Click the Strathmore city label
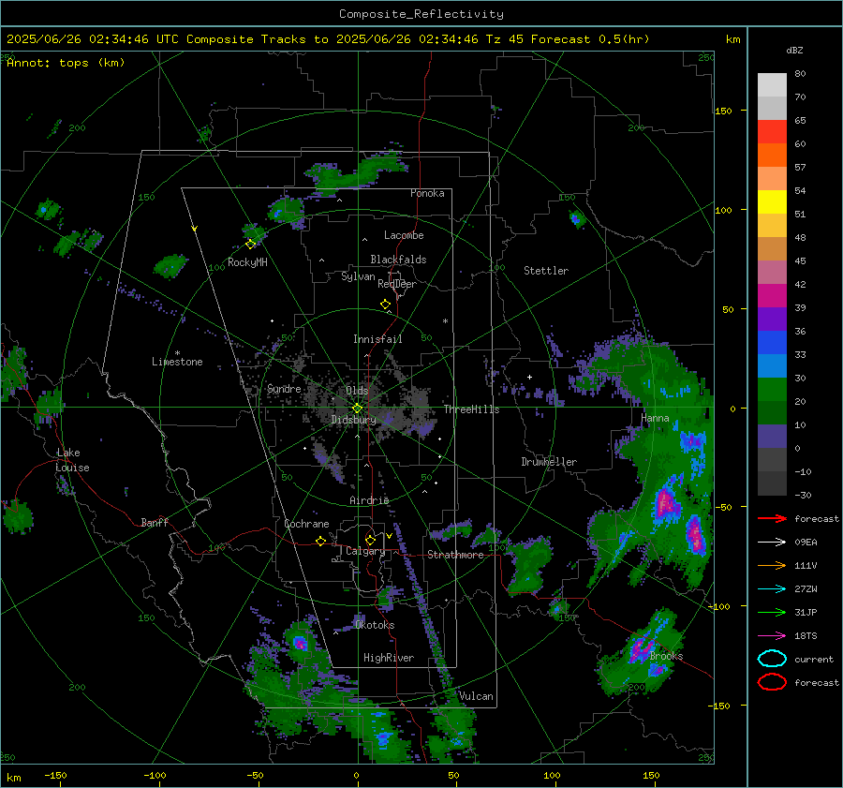 coord(455,555)
